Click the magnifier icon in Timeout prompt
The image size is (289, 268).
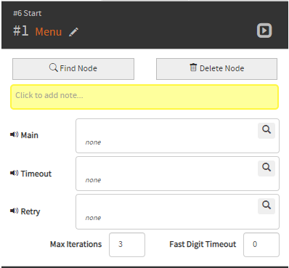[266, 168]
